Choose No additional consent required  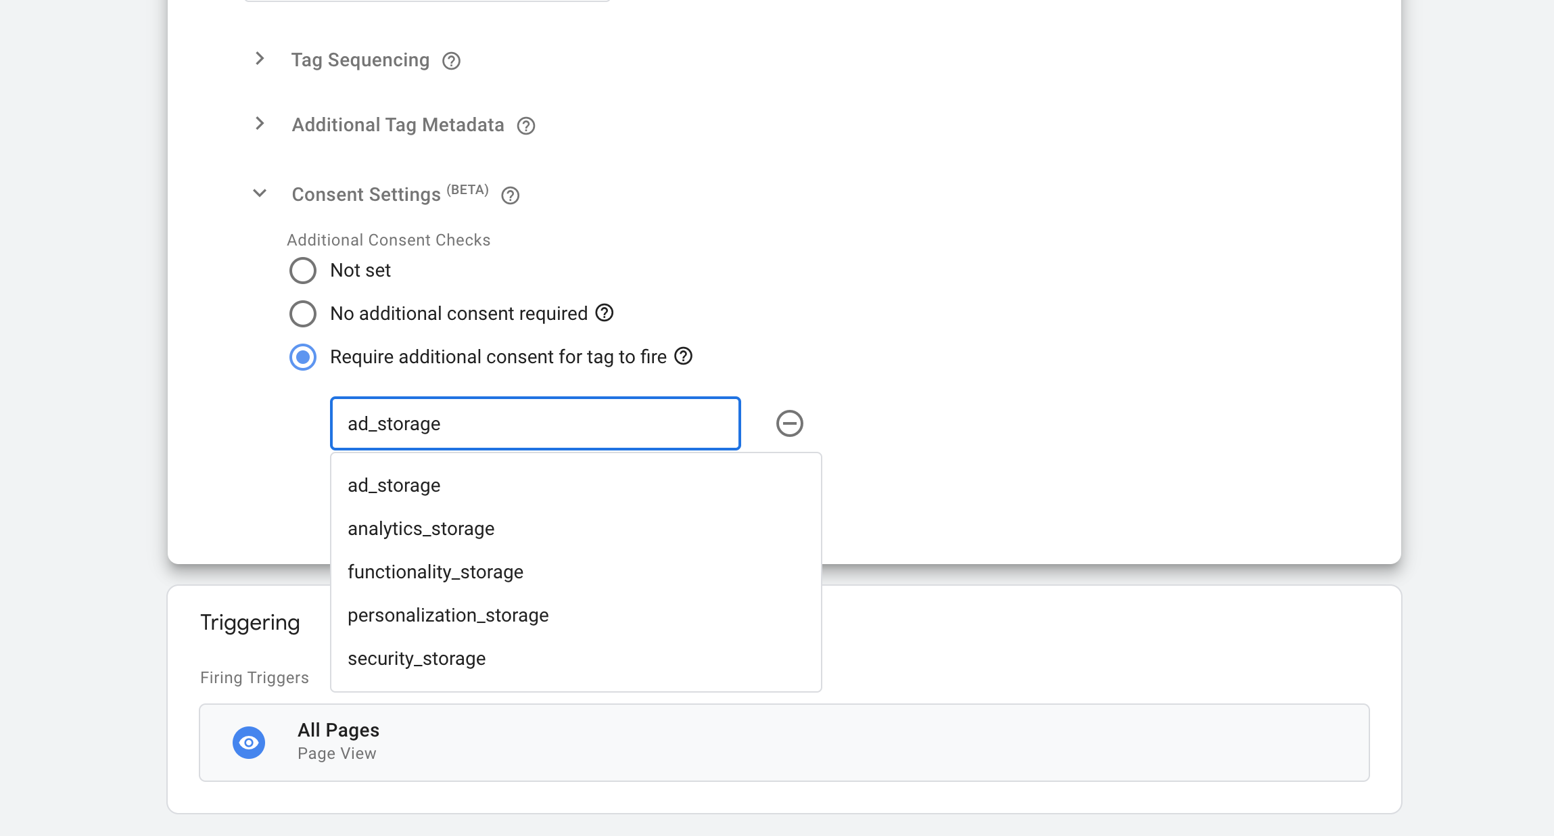click(x=303, y=314)
